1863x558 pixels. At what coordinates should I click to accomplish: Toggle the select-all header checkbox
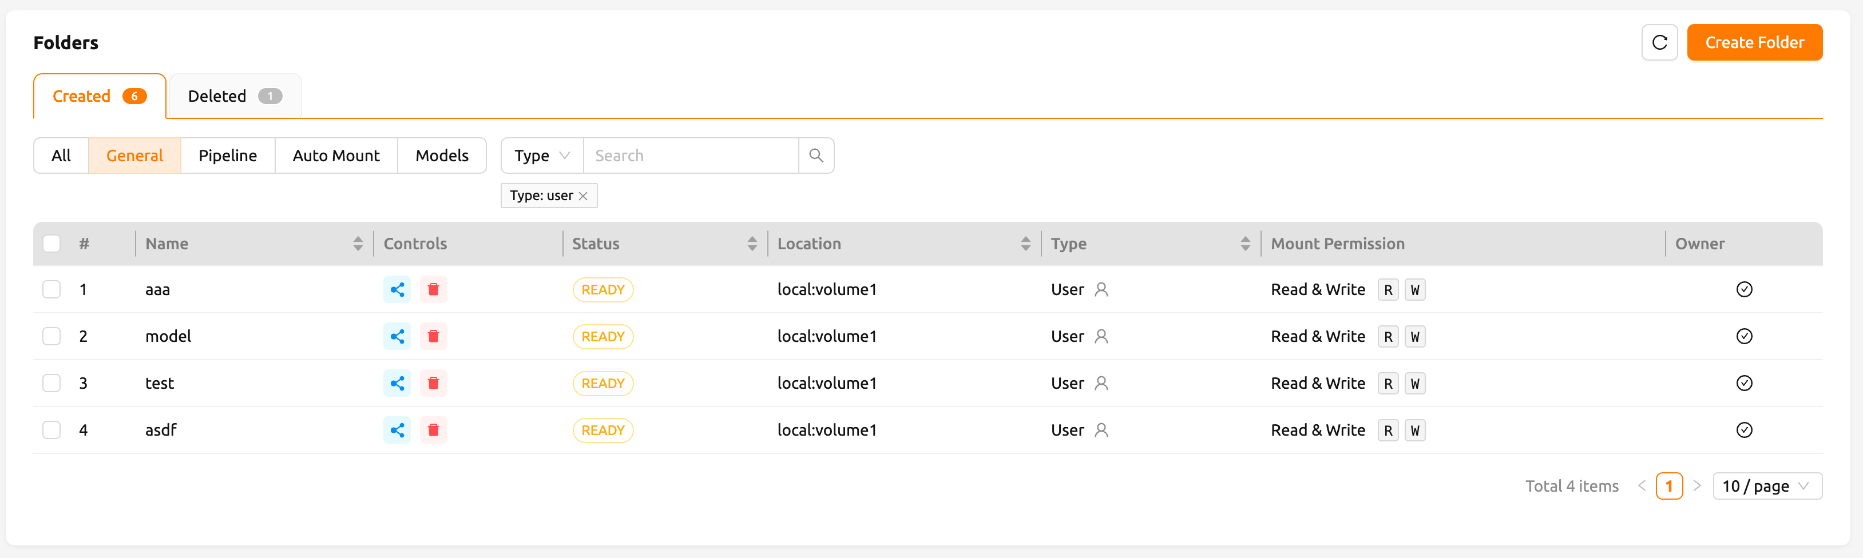51,244
